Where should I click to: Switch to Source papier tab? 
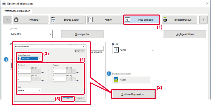68,20
